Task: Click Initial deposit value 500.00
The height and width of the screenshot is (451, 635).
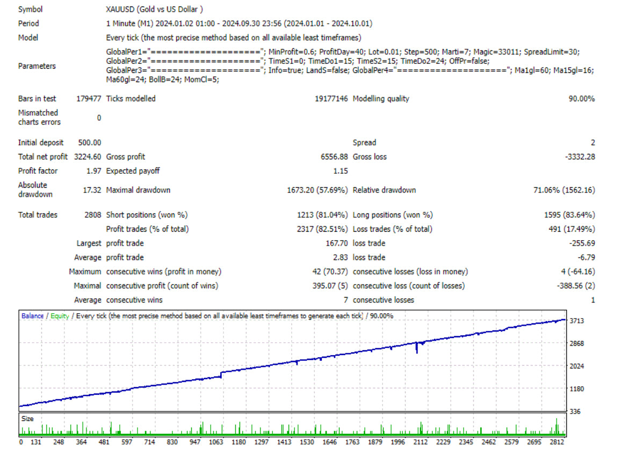Action: click(90, 143)
